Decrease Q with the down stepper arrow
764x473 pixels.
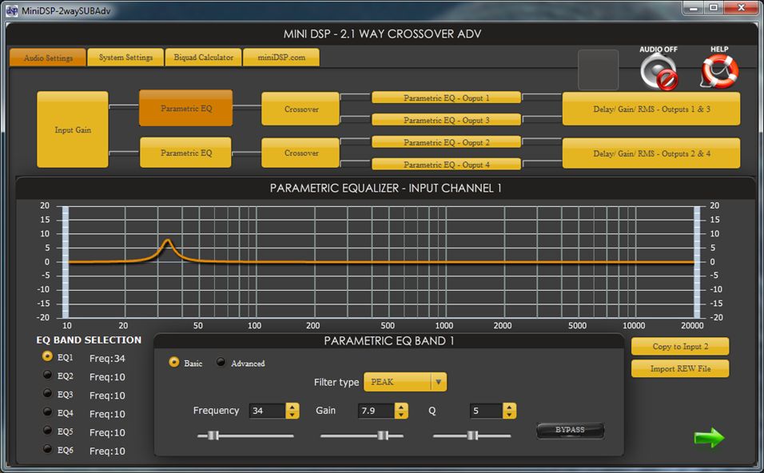509,415
